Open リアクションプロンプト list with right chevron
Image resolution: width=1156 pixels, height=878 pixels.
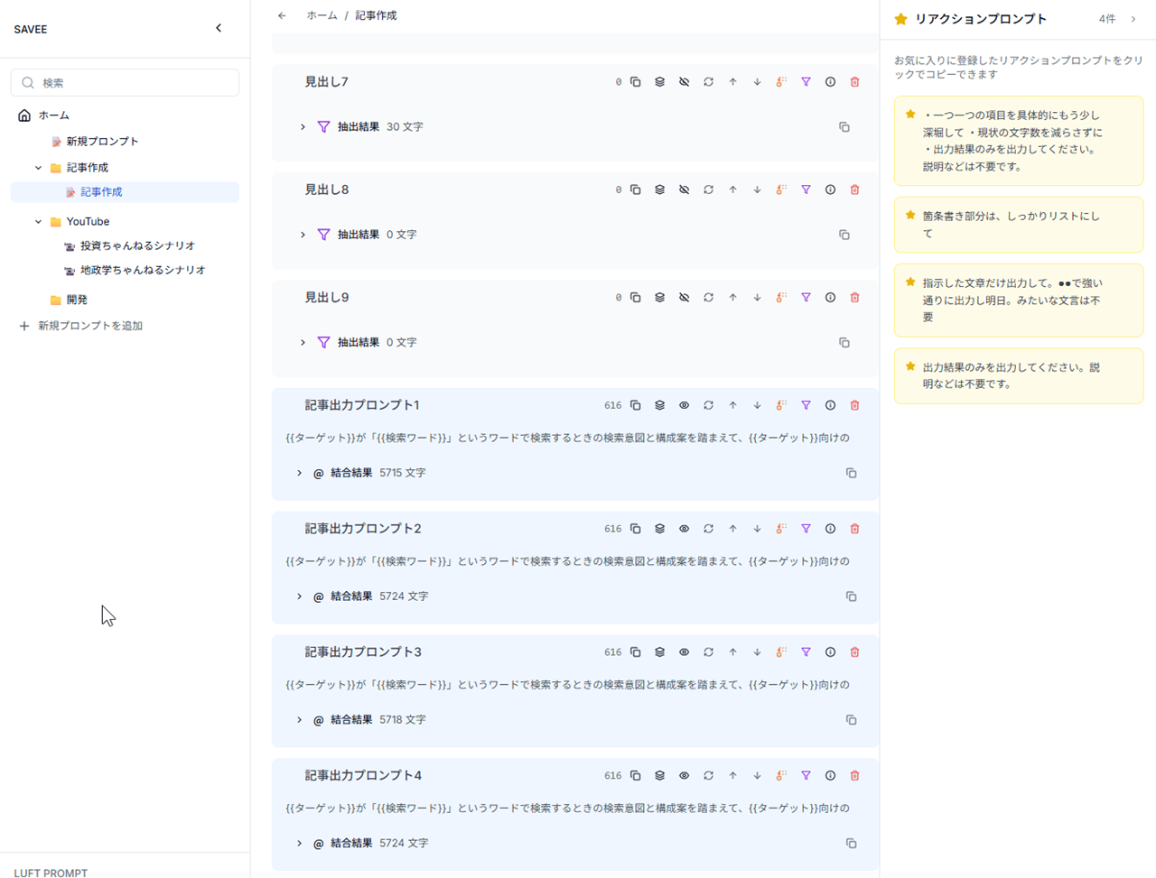[1133, 19]
